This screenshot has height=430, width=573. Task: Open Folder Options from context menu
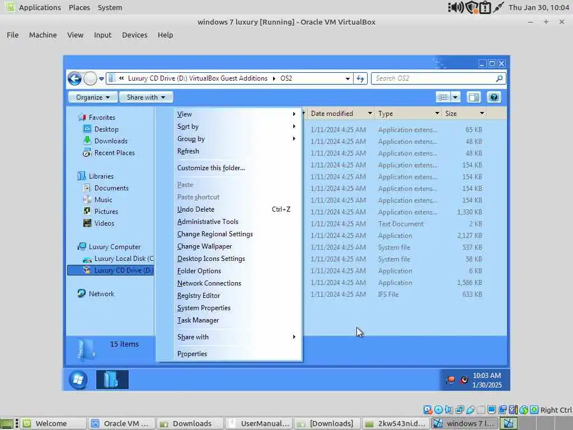pos(237,271)
